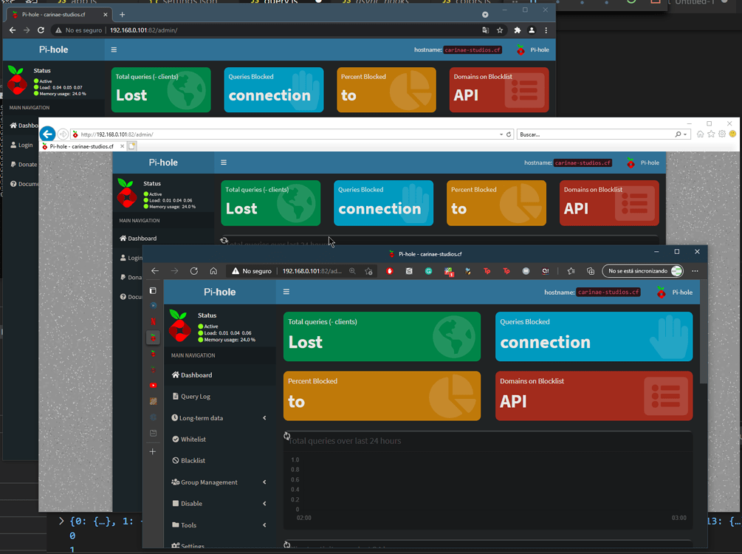Open Internet Explorer tools gear
The image size is (742, 554).
pos(721,134)
